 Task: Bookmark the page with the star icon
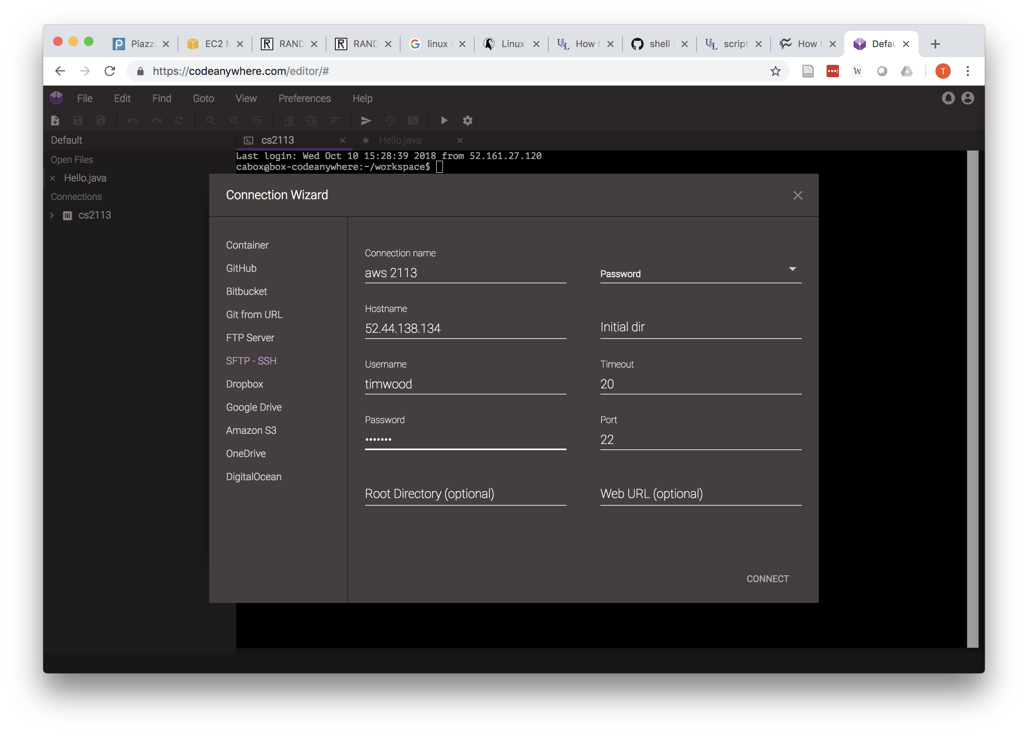[x=775, y=71]
